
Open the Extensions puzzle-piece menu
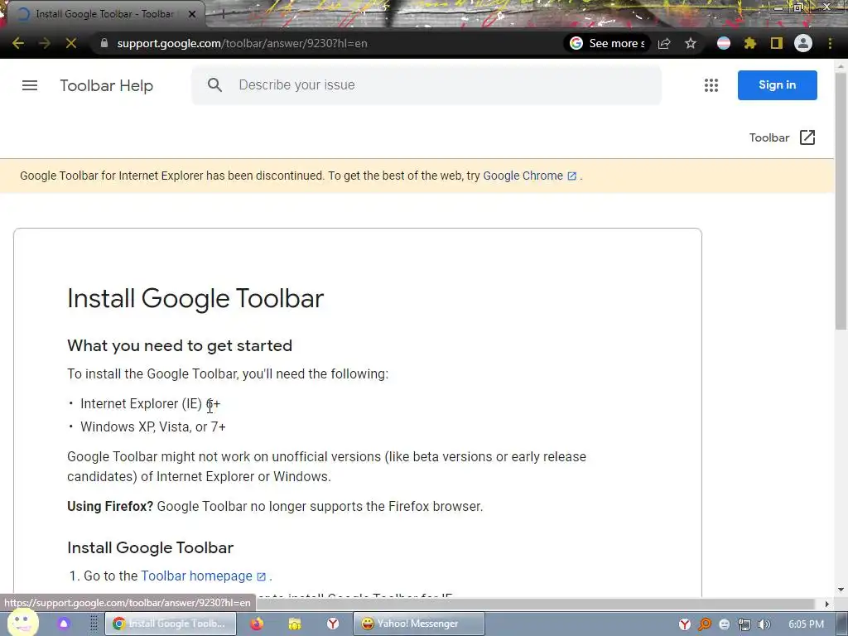[750, 43]
